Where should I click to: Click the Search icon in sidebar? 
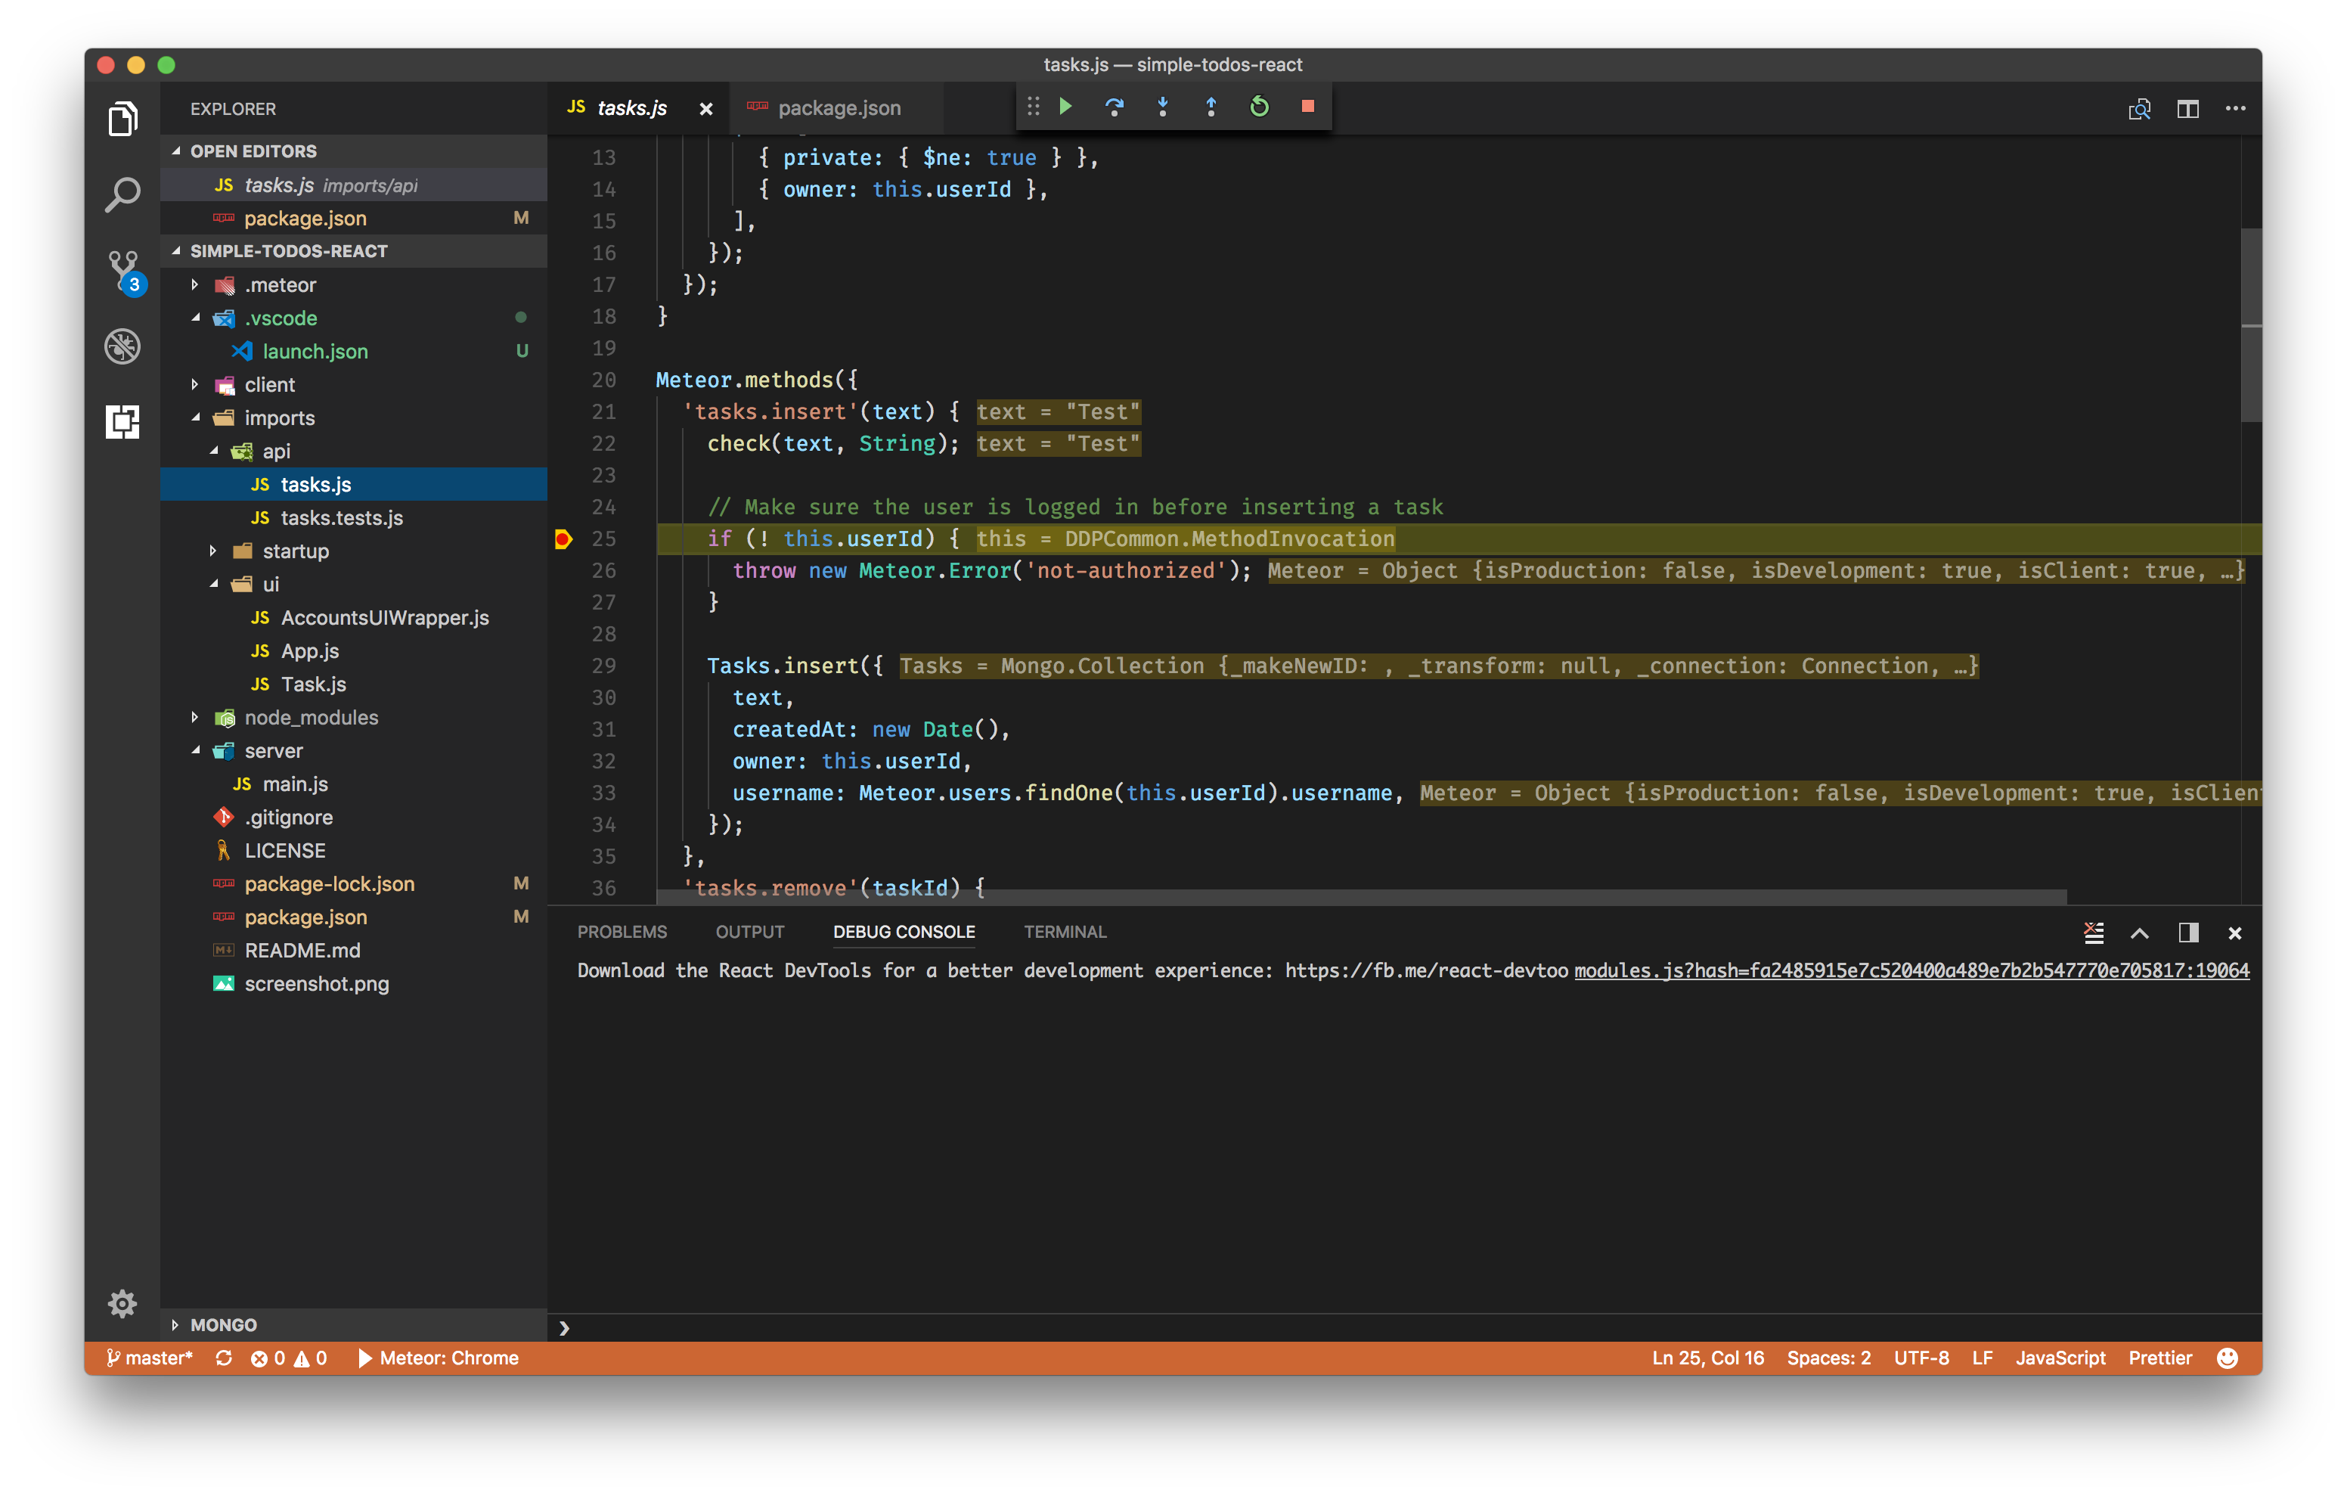[x=123, y=197]
